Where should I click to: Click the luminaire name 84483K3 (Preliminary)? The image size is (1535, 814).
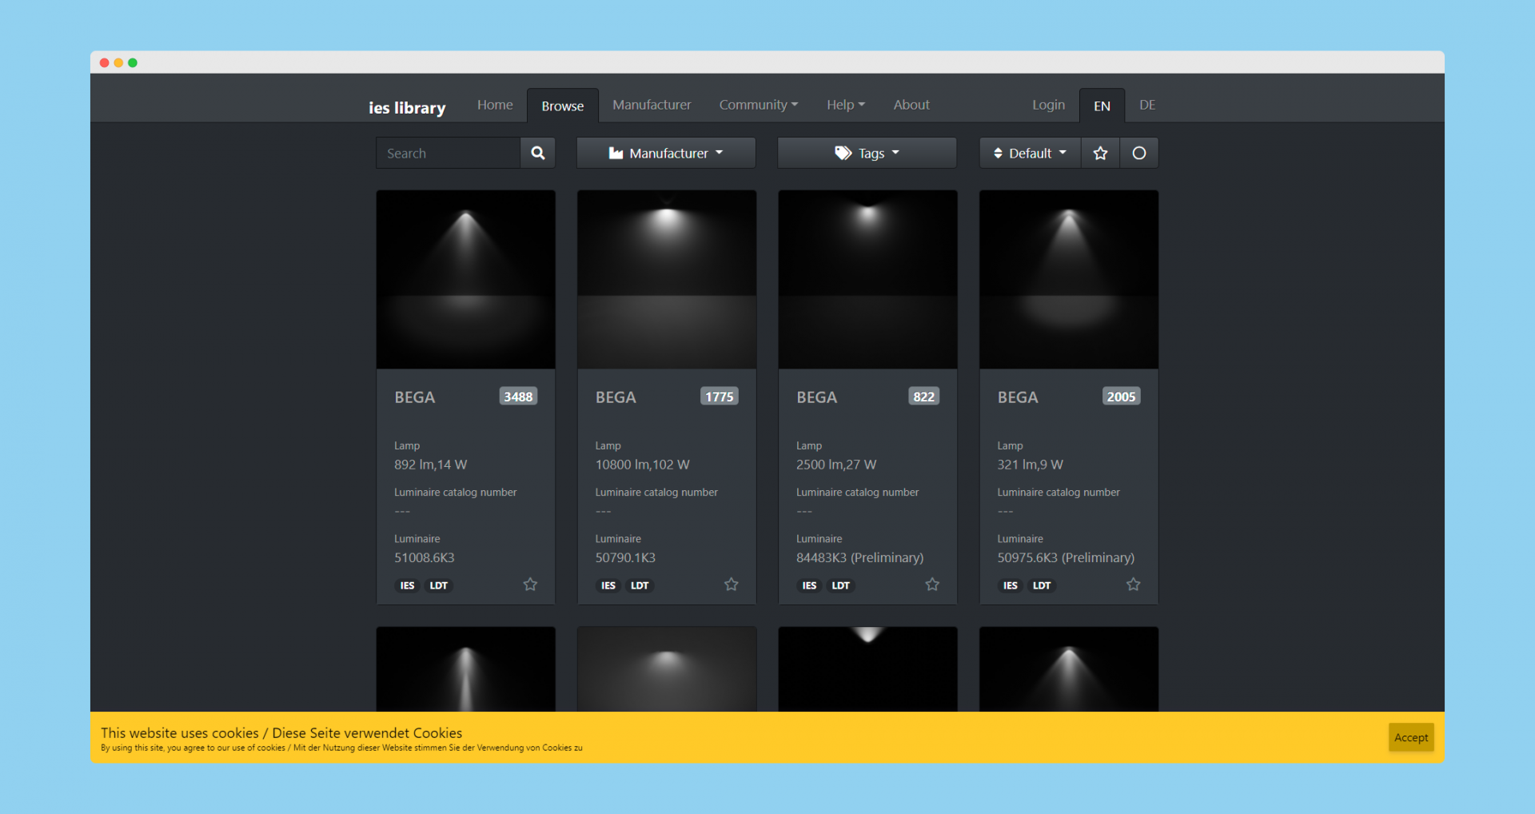click(x=859, y=557)
